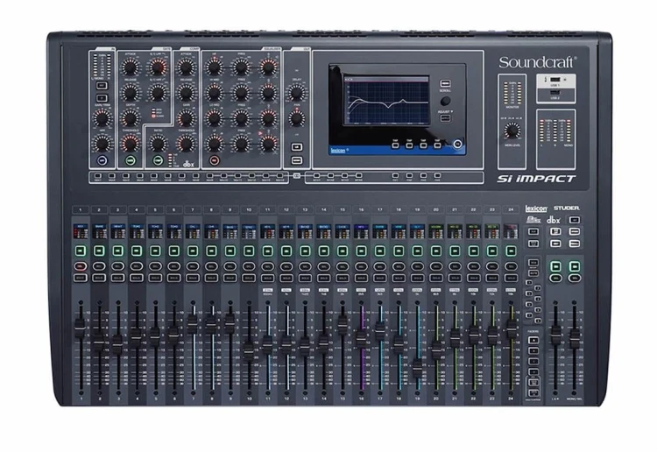657x452 pixels.
Task: Solo channel 1 with its SOLO button
Action: pos(81,278)
